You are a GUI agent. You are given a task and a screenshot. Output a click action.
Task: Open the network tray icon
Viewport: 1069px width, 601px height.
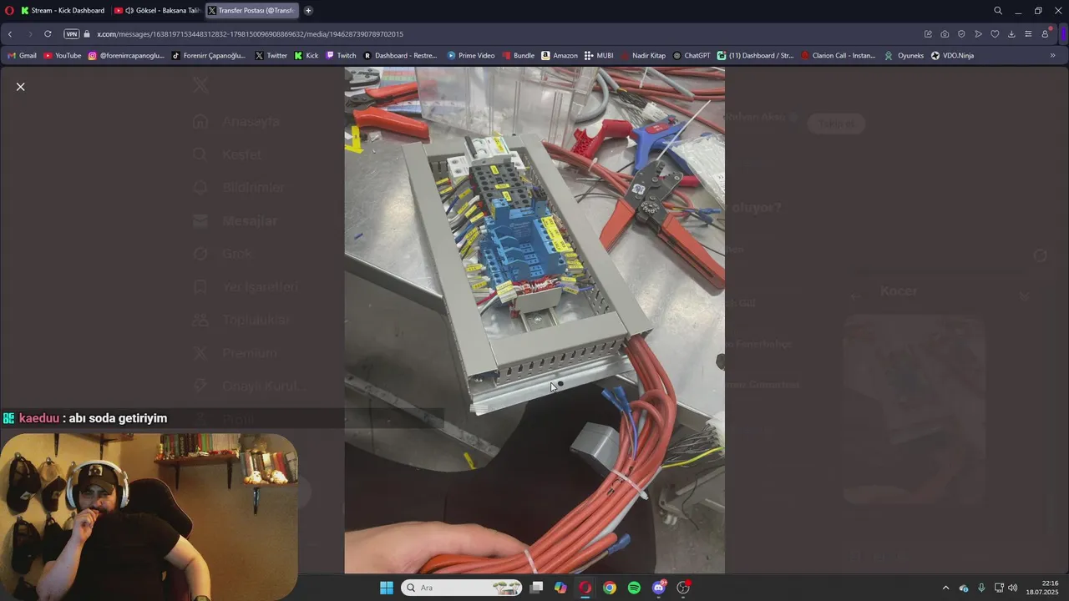pos(999,588)
